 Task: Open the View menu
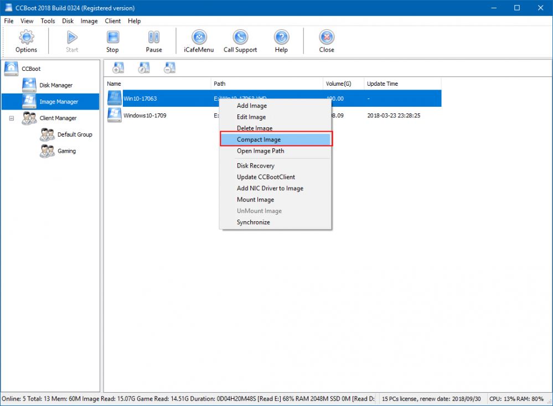(x=27, y=21)
